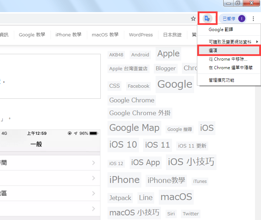This screenshot has height=220, width=261.
Task: Restore down the browser window
Action: coord(238,3)
